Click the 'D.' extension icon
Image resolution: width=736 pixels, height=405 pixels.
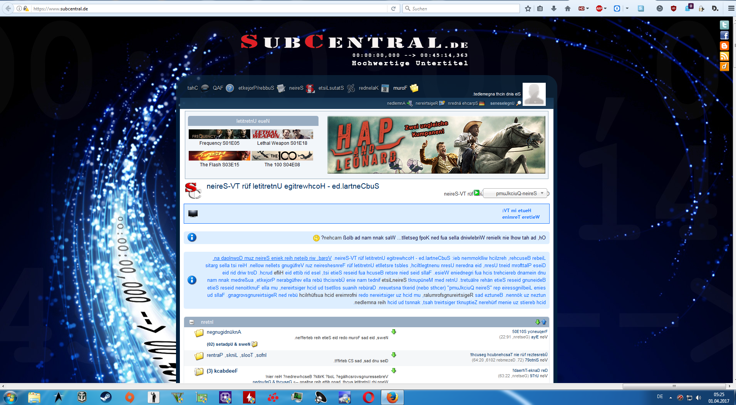715,8
